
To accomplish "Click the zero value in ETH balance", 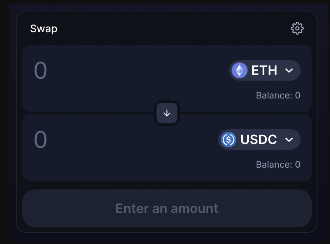I will (x=298, y=95).
